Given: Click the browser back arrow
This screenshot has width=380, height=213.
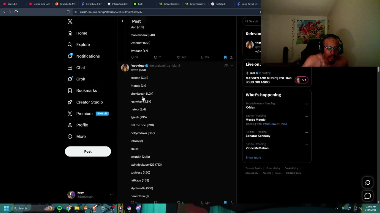Looking at the screenshot, I should 4,12.
